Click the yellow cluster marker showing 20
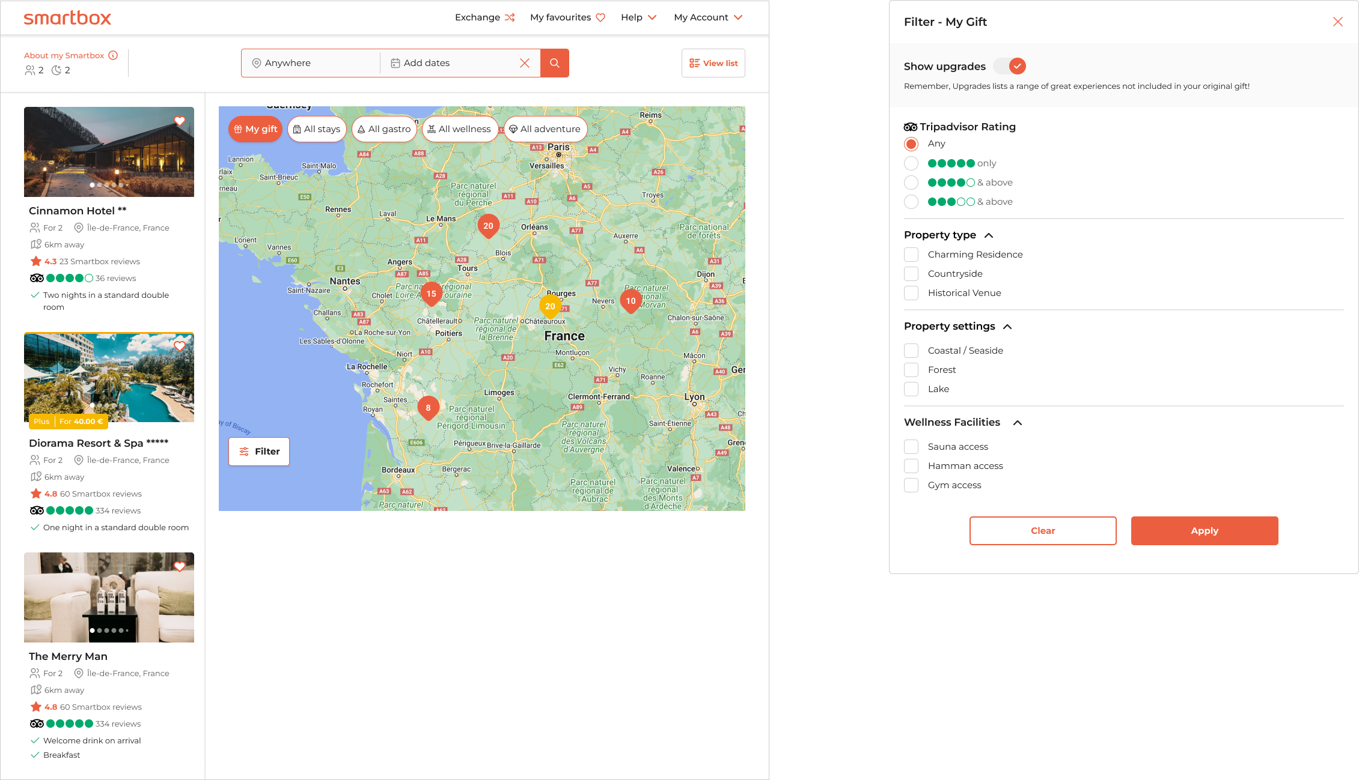This screenshot has height=780, width=1359. [x=550, y=306]
